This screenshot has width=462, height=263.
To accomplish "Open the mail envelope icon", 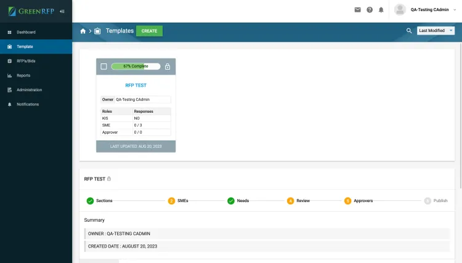I will [357, 10].
